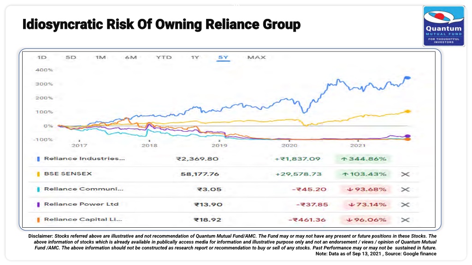This screenshot has height=265, width=472.
Task: Click the Source: Google finance note
Action: point(411,253)
